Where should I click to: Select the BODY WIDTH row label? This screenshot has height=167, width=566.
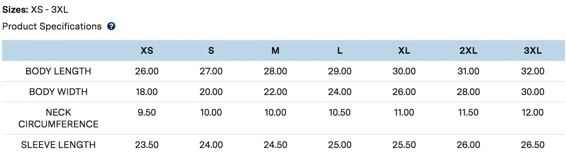pos(58,92)
